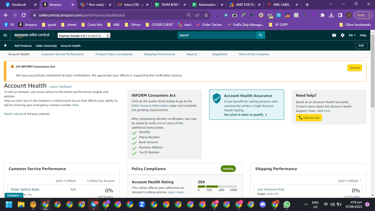Screen dimensions: 375x211
Task: Open Shipping Performance nav tab
Action: tap(159, 54)
